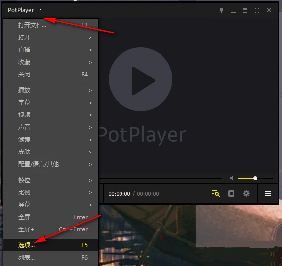Open the 配置/语言/其他 submenu
The height and width of the screenshot is (266, 282).
[x=51, y=164]
